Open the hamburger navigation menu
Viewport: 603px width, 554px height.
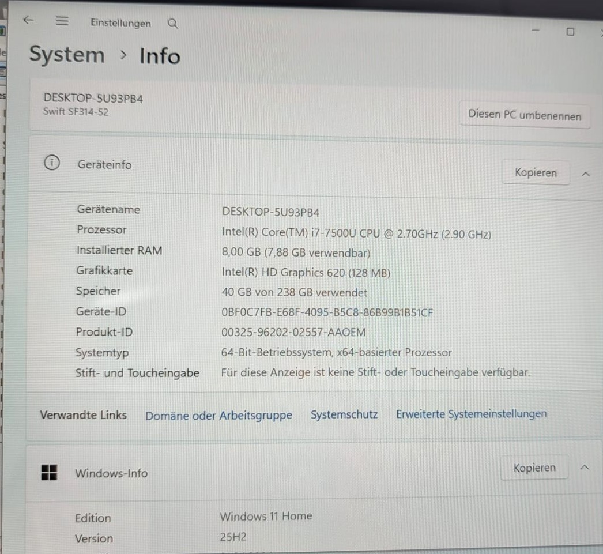tap(62, 21)
